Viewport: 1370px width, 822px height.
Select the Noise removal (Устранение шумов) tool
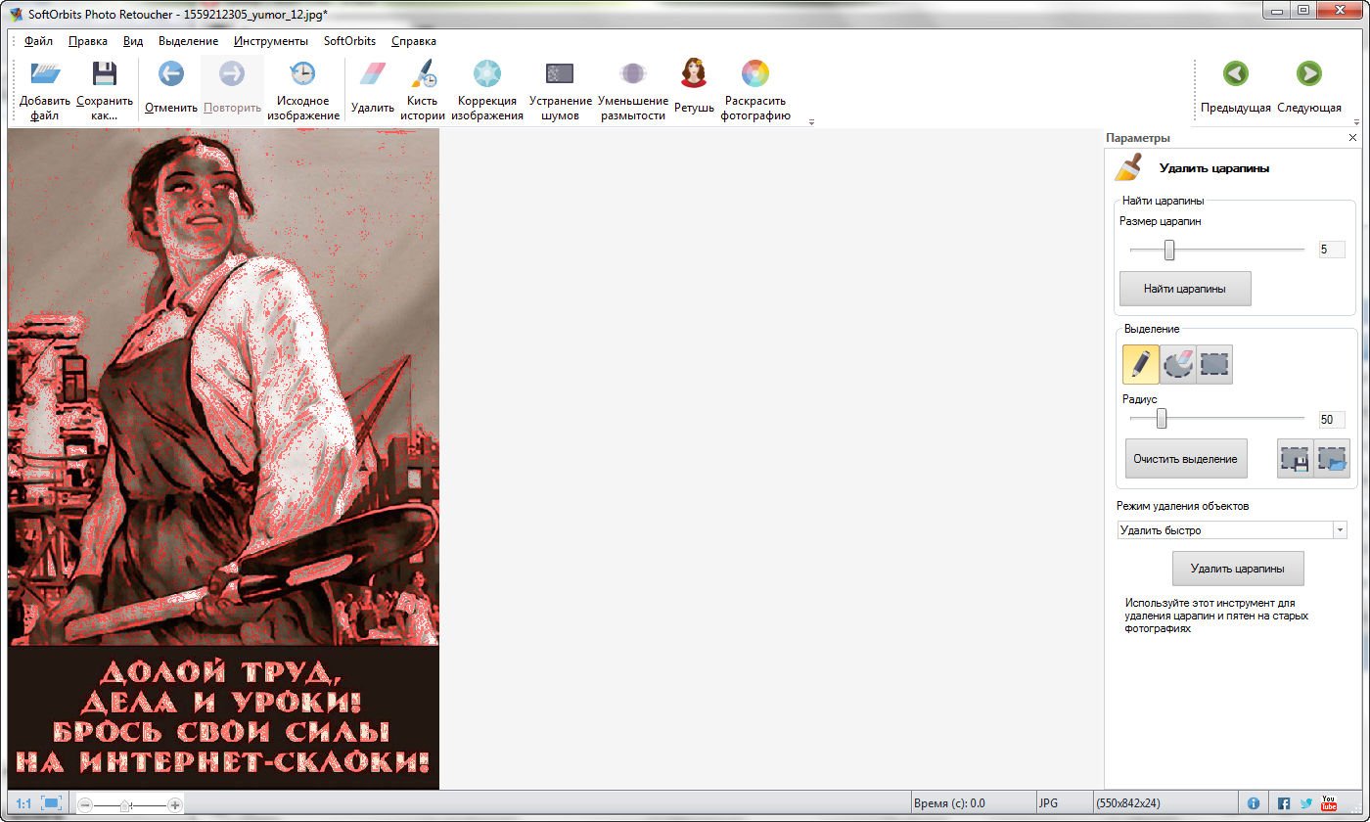coord(560,74)
